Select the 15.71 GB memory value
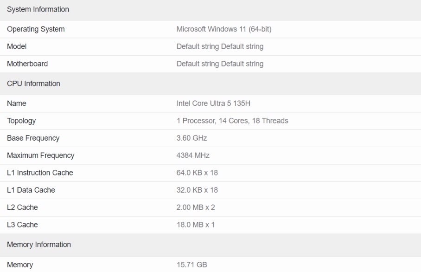This screenshot has width=421, height=272. [x=191, y=265]
